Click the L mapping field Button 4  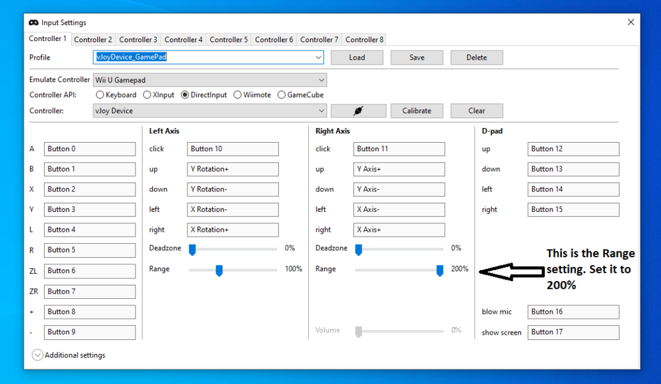89,230
